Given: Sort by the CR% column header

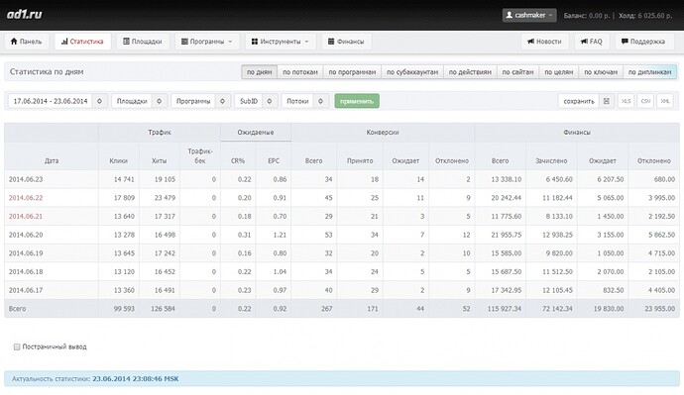Looking at the screenshot, I should pos(238,160).
